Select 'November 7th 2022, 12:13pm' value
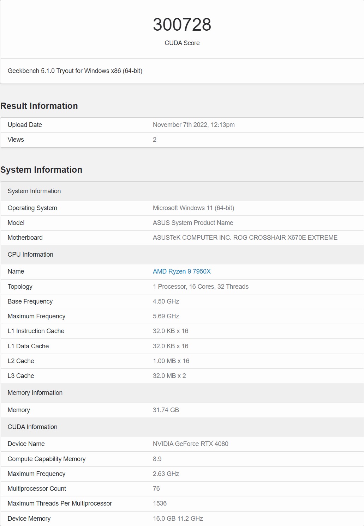364x526 pixels. pyautogui.click(x=193, y=125)
